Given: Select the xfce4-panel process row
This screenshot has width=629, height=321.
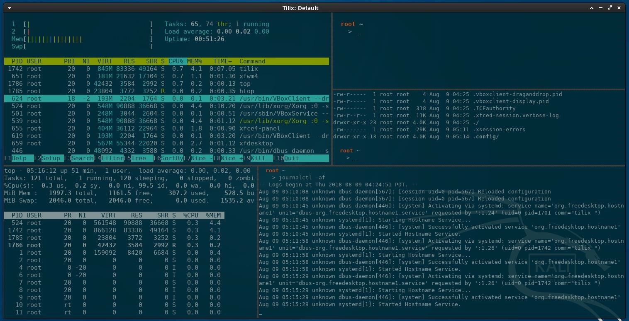Looking at the screenshot, I should tap(166, 128).
